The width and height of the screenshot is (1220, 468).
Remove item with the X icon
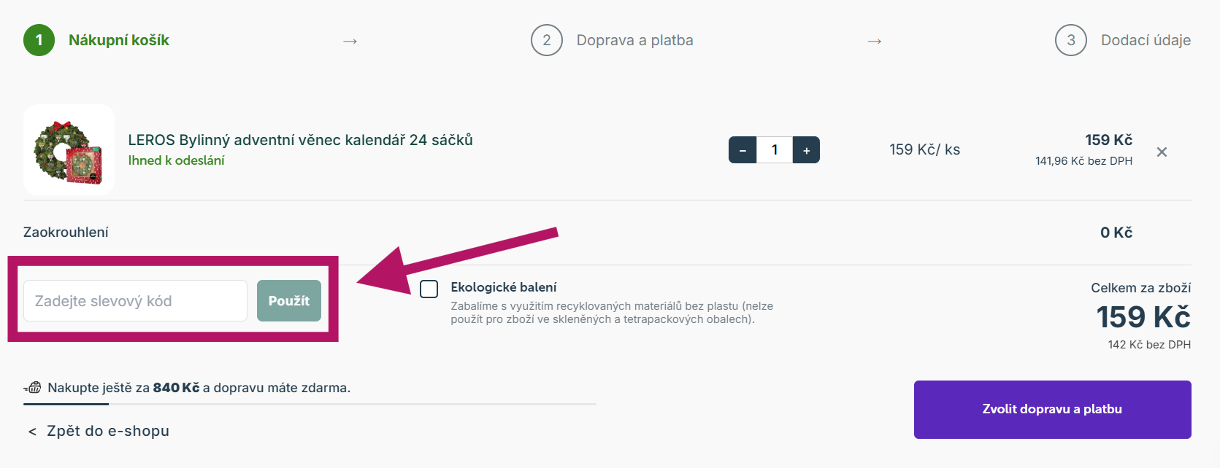pos(1162,152)
